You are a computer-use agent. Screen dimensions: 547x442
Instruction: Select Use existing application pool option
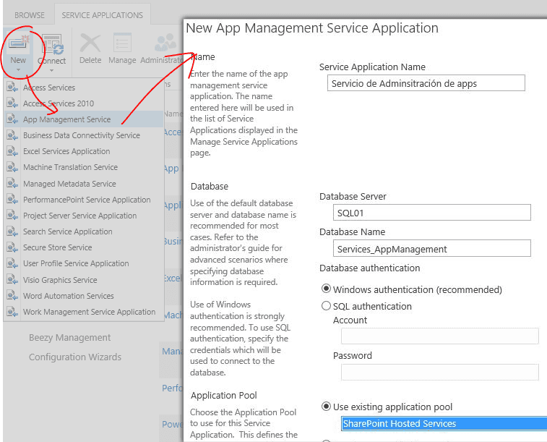pos(326,407)
